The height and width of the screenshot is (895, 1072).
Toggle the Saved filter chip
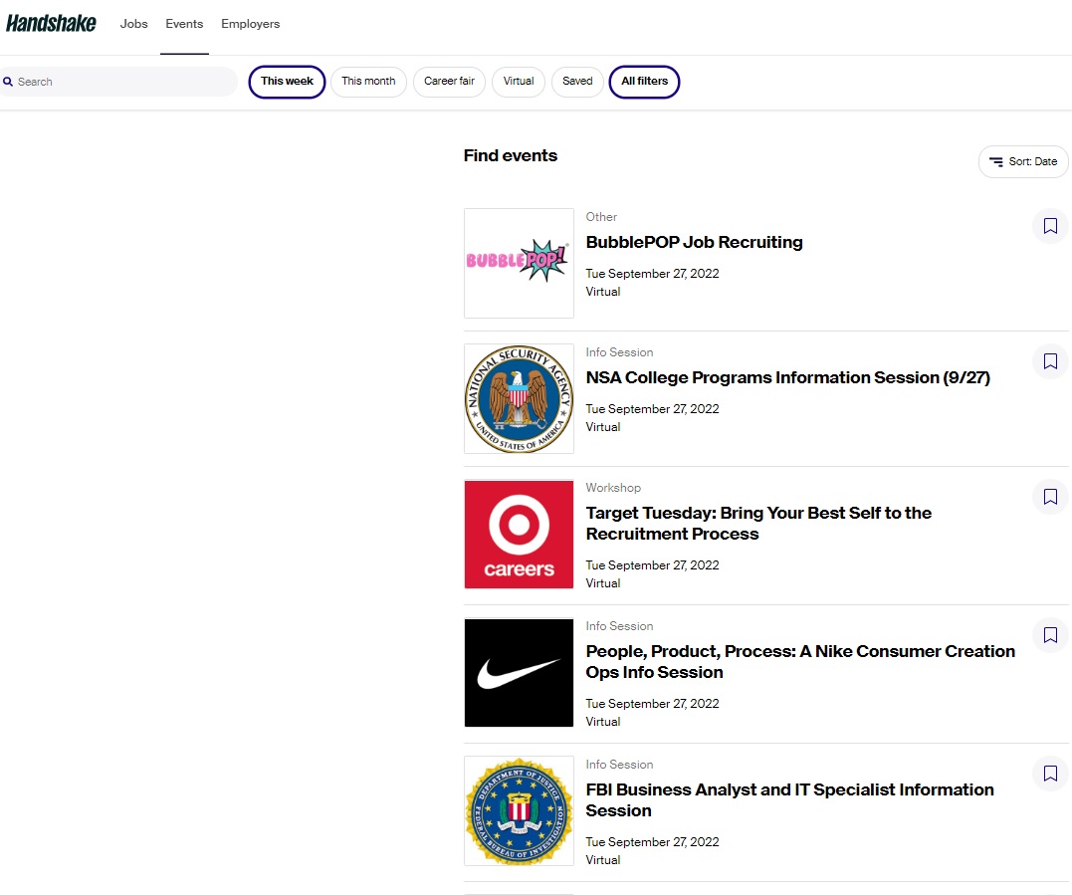tap(577, 82)
